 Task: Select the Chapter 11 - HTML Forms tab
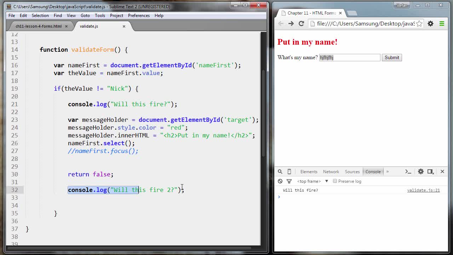coord(311,13)
